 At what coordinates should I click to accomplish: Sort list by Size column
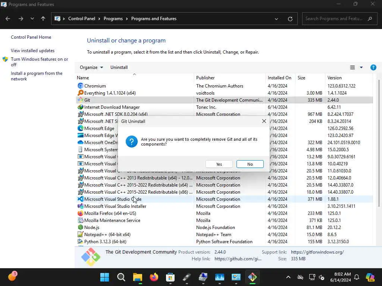point(310,77)
